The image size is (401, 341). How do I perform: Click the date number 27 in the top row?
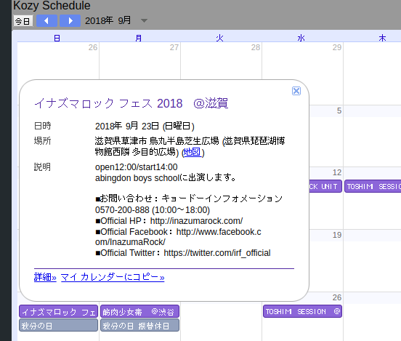tap(174, 47)
